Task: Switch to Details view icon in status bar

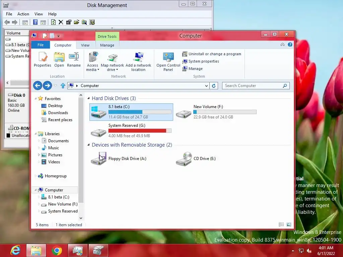Action: pyautogui.click(x=281, y=225)
